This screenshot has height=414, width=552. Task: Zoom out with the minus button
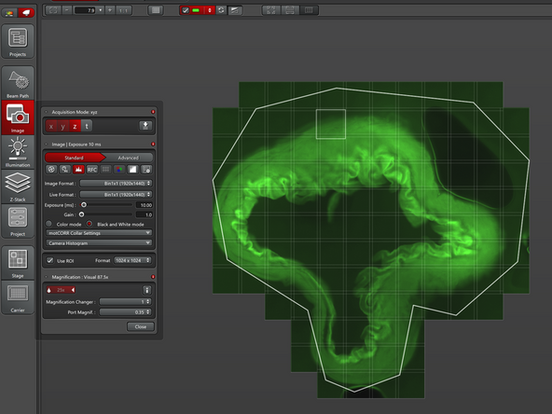pyautogui.click(x=67, y=10)
